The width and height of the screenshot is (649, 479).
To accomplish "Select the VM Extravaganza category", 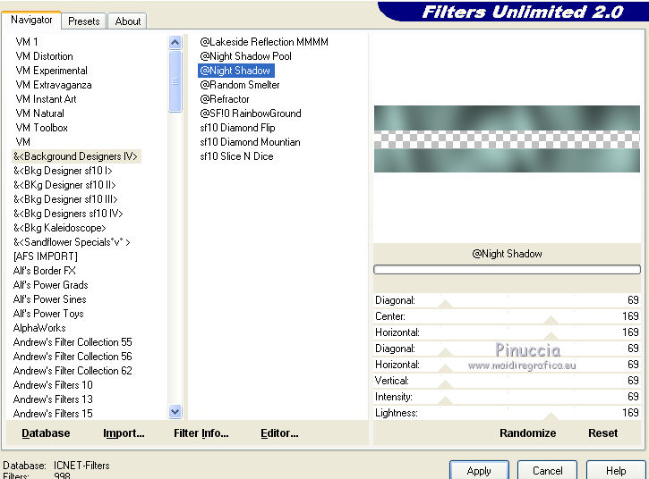I will pyautogui.click(x=54, y=85).
